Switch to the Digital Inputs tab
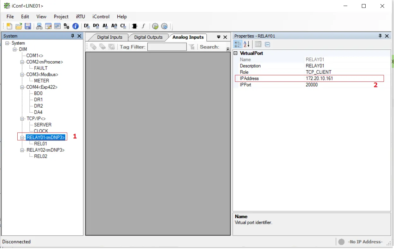Screen dimensions: 394x249 tap(109, 37)
